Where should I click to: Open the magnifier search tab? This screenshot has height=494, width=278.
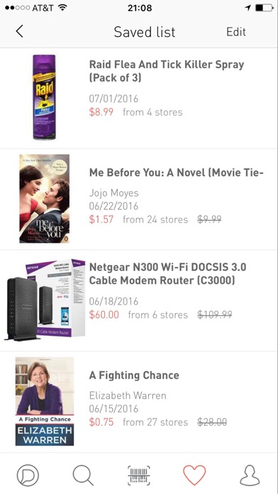[x=83, y=475]
